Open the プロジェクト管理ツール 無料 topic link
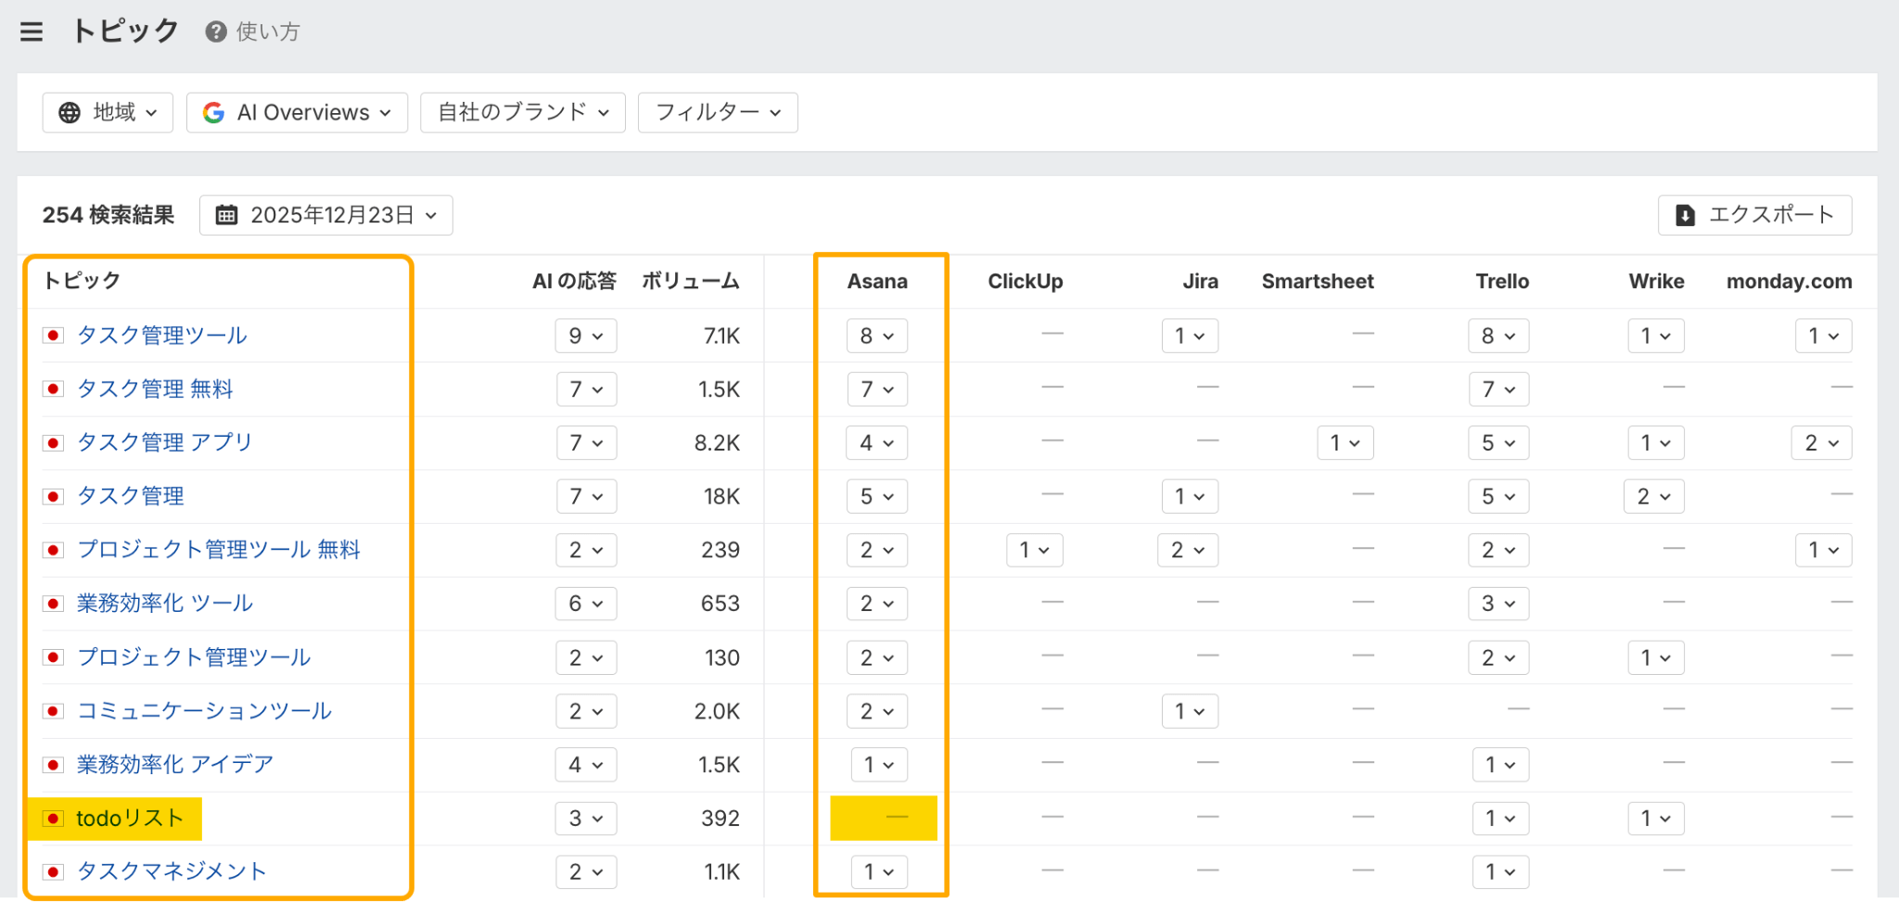The image size is (1899, 903). [x=219, y=550]
